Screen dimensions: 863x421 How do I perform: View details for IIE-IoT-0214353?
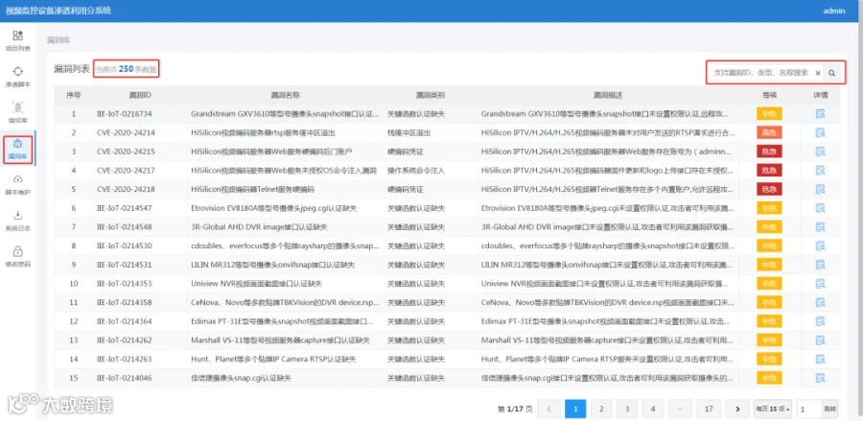pos(820,284)
